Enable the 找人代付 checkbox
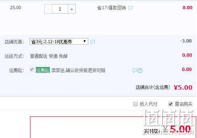The width and height of the screenshot is (197, 138). point(135,104)
